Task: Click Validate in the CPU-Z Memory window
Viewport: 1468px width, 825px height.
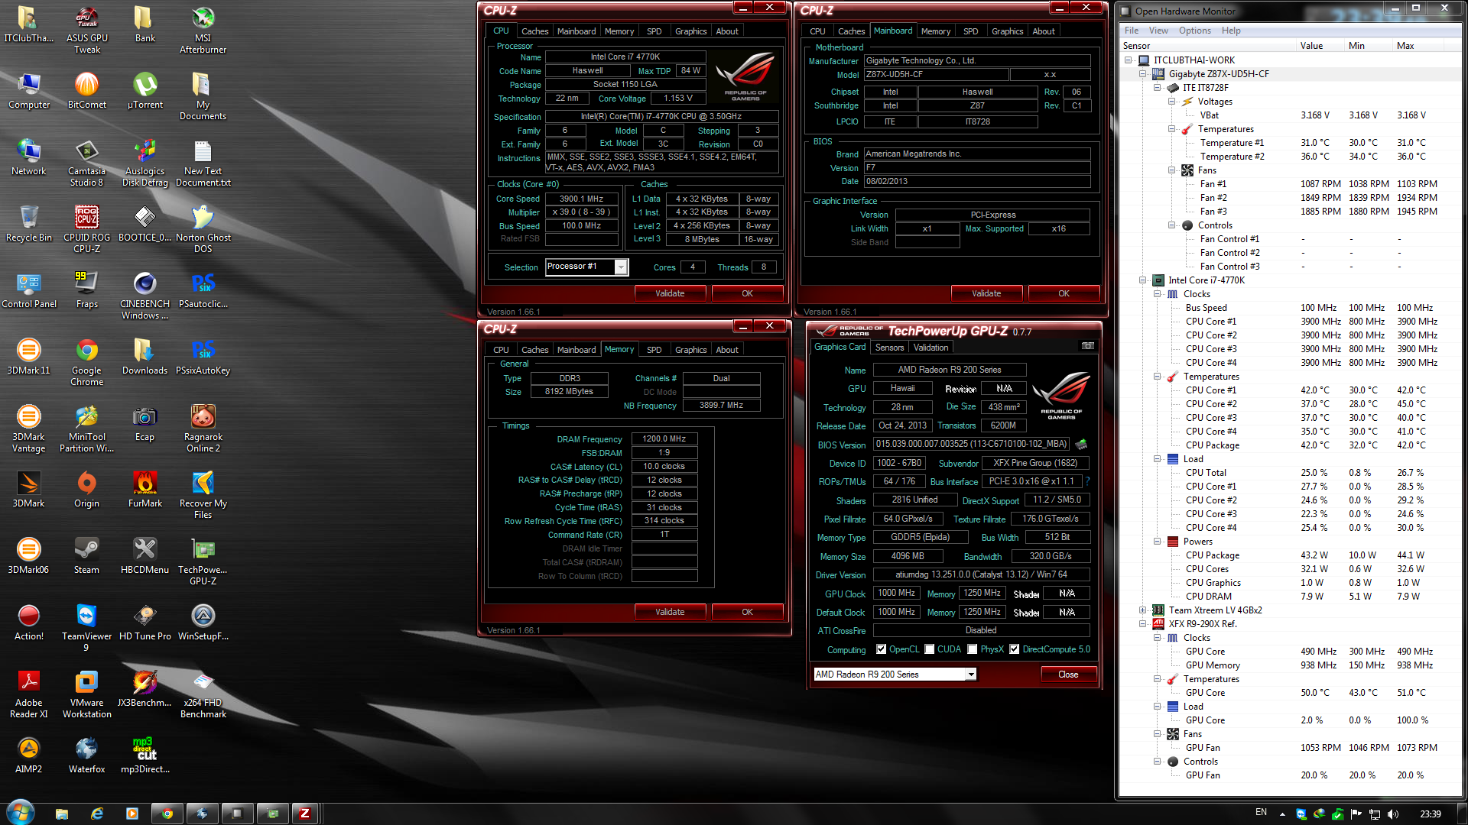Action: (670, 612)
